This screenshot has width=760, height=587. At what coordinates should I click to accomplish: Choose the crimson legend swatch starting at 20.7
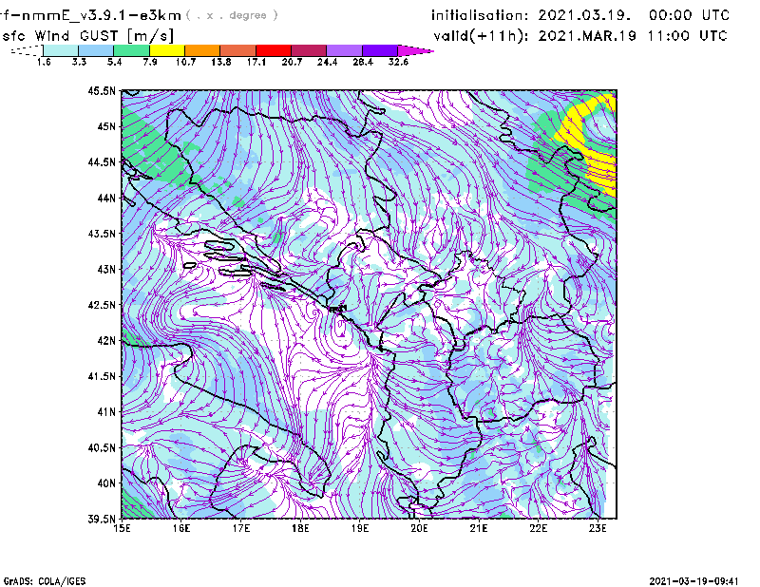pos(309,50)
